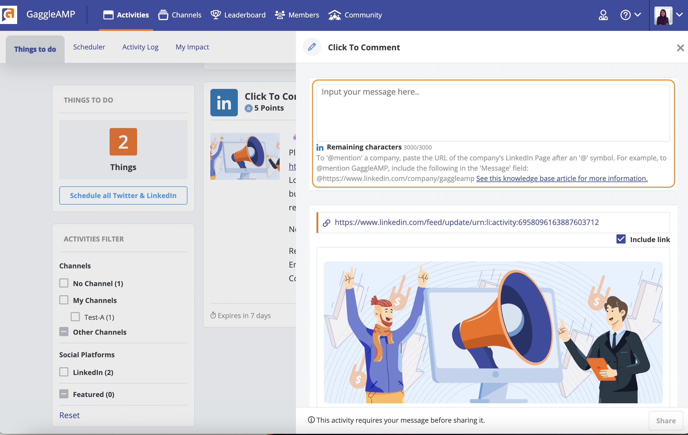
Task: Check the Test-A (1) checkbox
Action: pyautogui.click(x=75, y=317)
